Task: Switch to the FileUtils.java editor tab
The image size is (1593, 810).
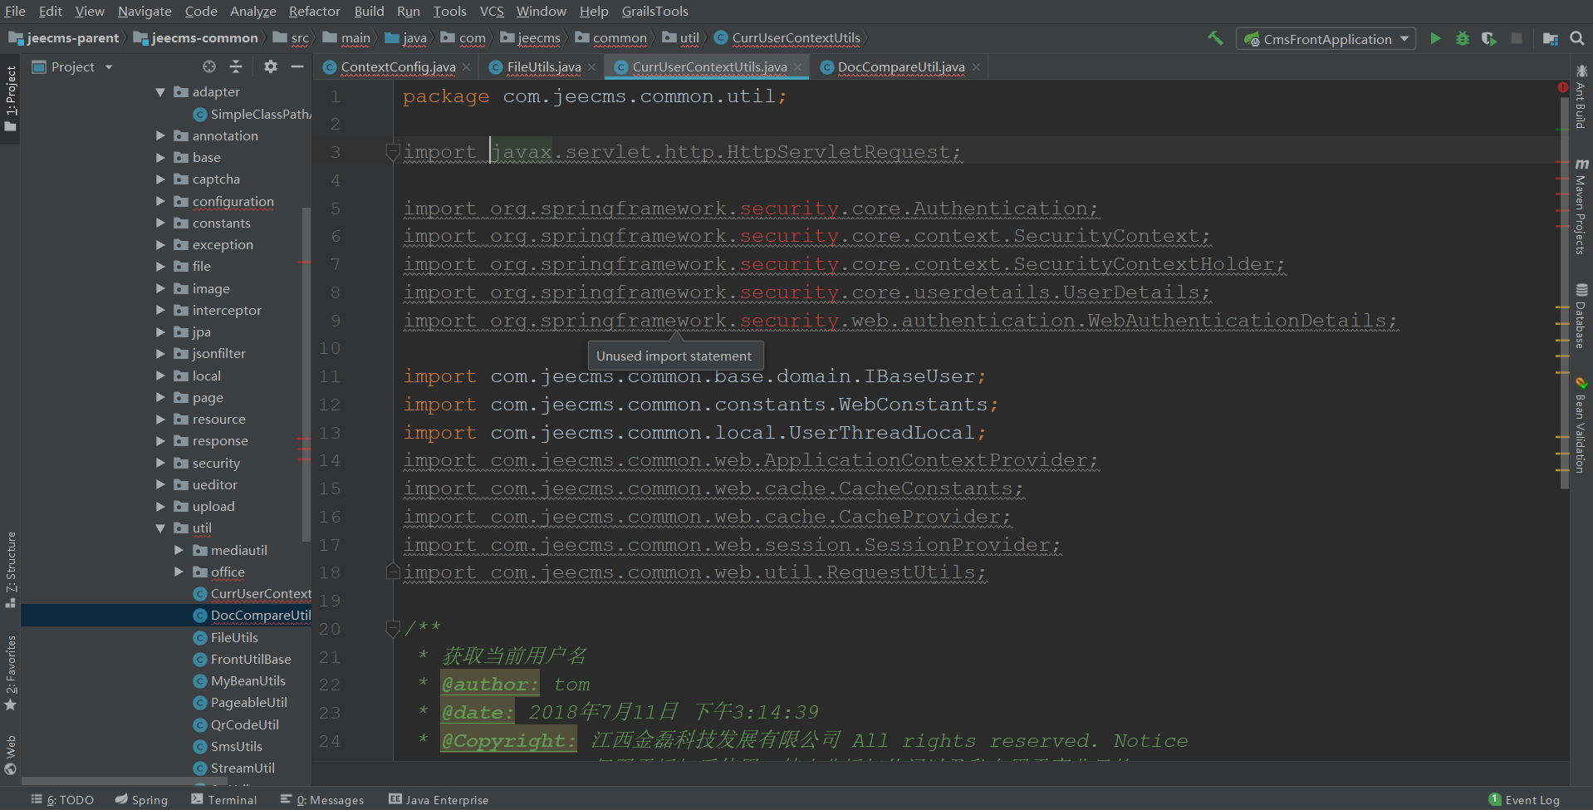Action: (x=543, y=66)
